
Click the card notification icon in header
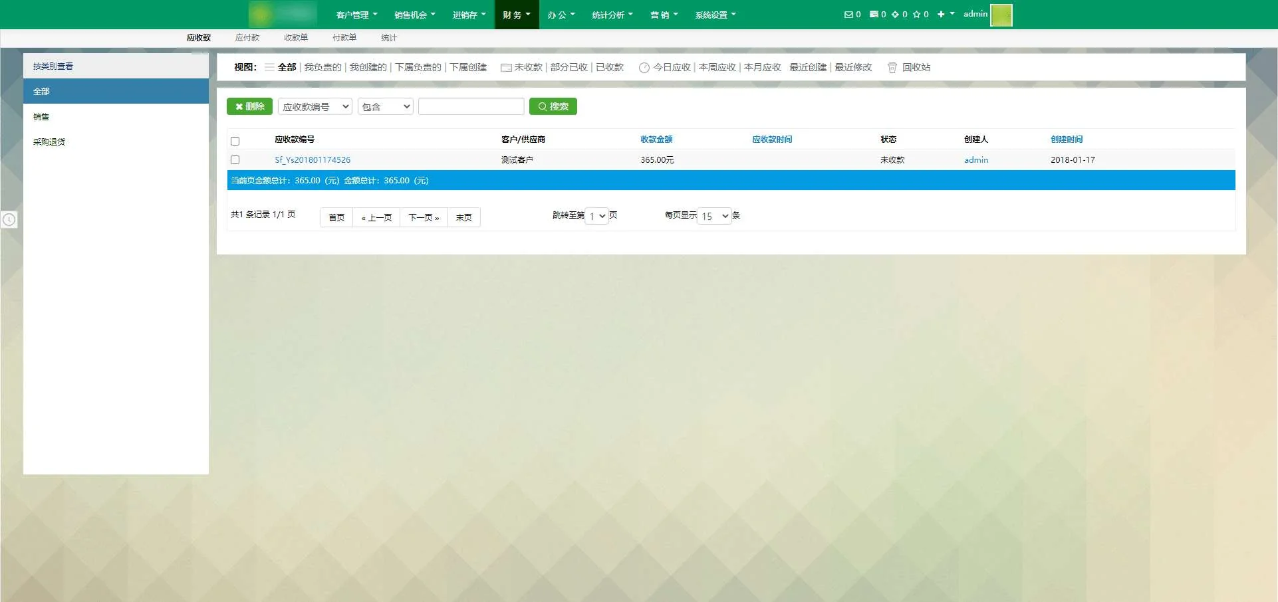pos(874,15)
